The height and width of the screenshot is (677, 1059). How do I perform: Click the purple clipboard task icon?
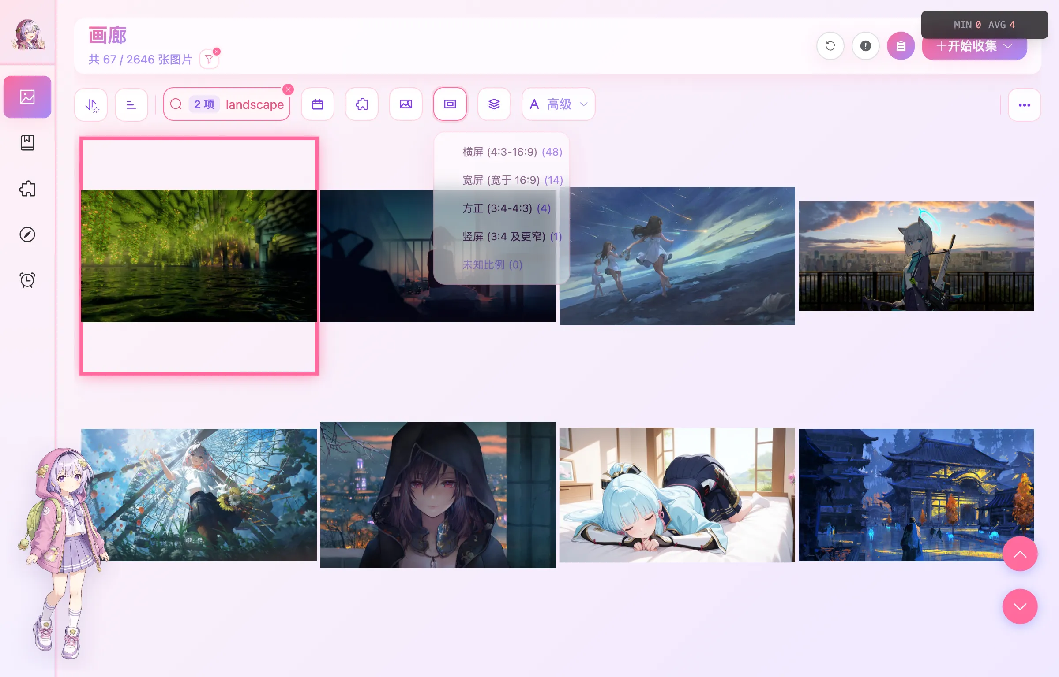point(901,46)
